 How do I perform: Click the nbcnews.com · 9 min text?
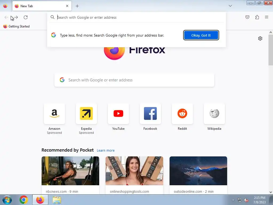(x=62, y=191)
